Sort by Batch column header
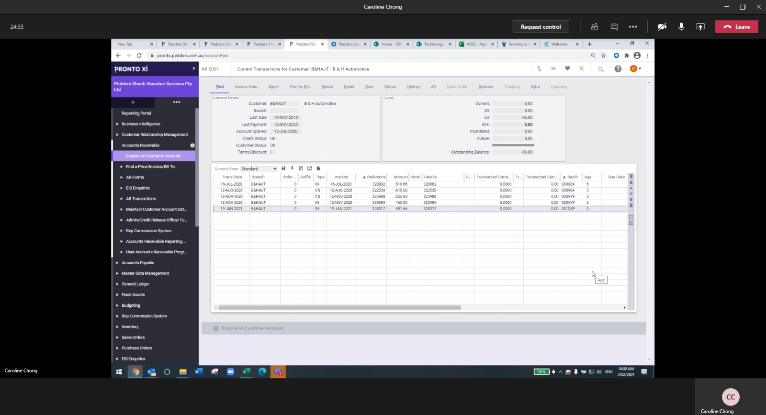 (x=571, y=177)
